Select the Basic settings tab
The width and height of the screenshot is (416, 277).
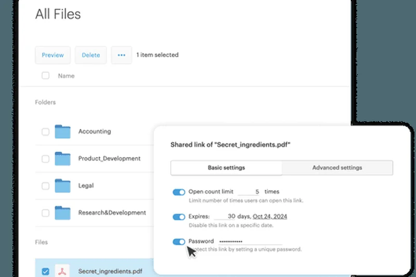[226, 168]
